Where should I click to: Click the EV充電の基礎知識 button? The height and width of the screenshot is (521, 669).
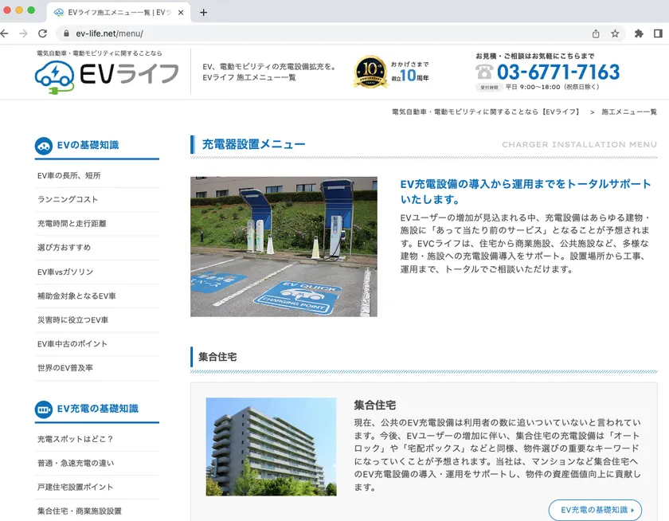pos(595,510)
